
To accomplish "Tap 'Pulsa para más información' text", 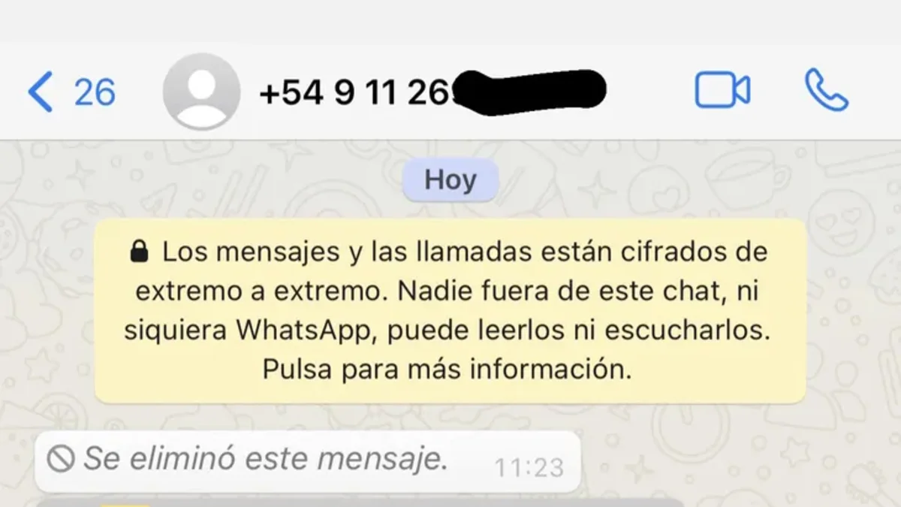I will pyautogui.click(x=447, y=370).
